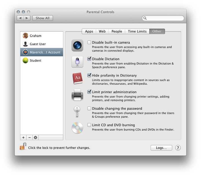Click the 'Prevents the user from enabling Dictation' text
Screen dimensions: 201x176
[133, 65]
